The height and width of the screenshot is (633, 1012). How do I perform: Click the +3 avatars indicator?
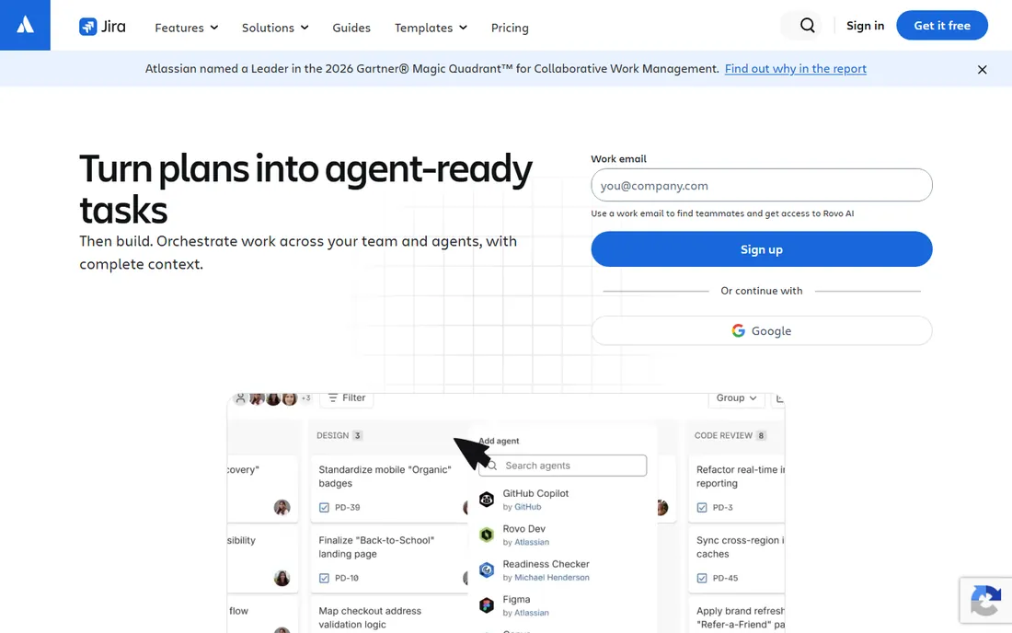(306, 398)
